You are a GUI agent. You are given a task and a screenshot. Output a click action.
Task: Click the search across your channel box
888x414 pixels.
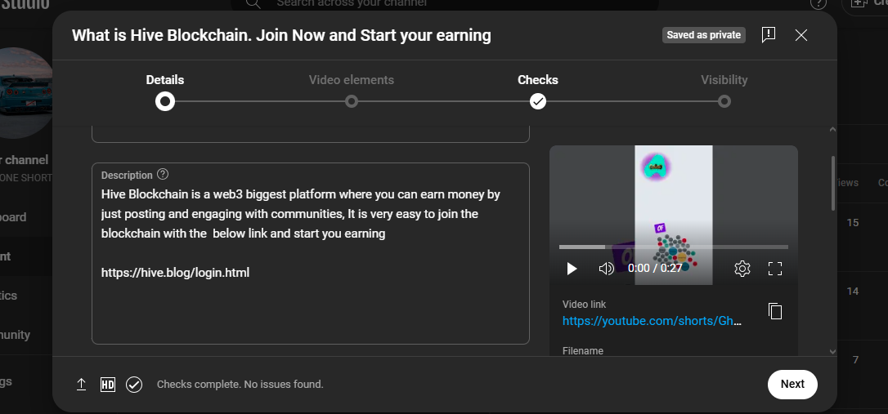pyautogui.click(x=445, y=5)
